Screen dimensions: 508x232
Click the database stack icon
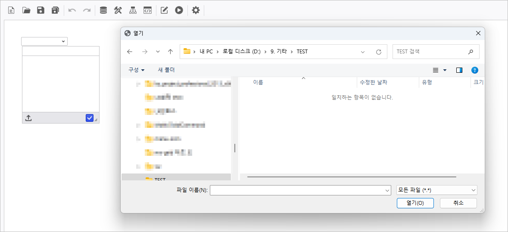pos(103,10)
